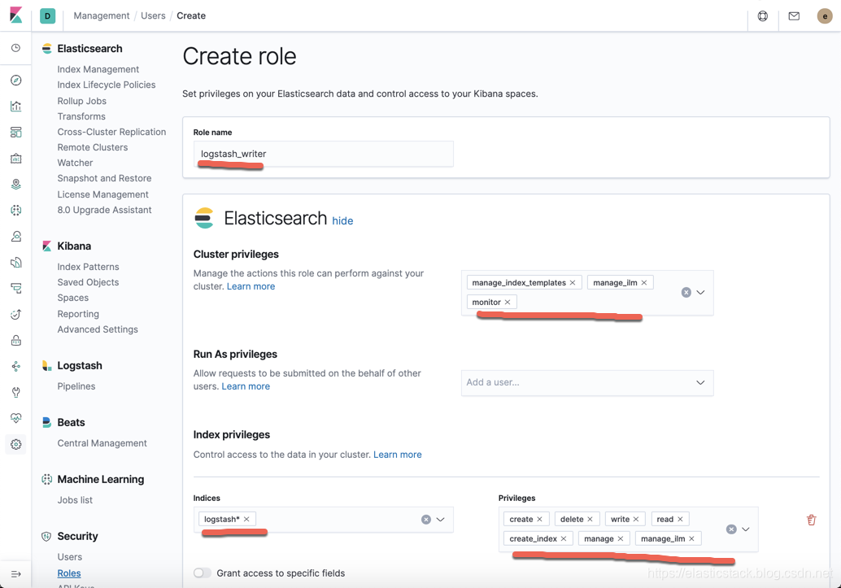
Task: Open Security Roles link
Action: click(x=69, y=573)
